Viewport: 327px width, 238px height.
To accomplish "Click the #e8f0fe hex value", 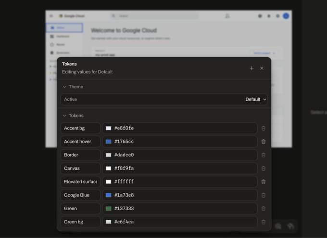I will (124, 128).
